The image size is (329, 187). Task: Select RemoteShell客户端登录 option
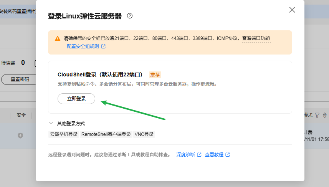click(106, 134)
